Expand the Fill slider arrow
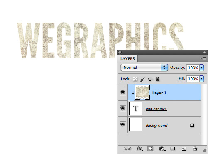 [x=201, y=79]
